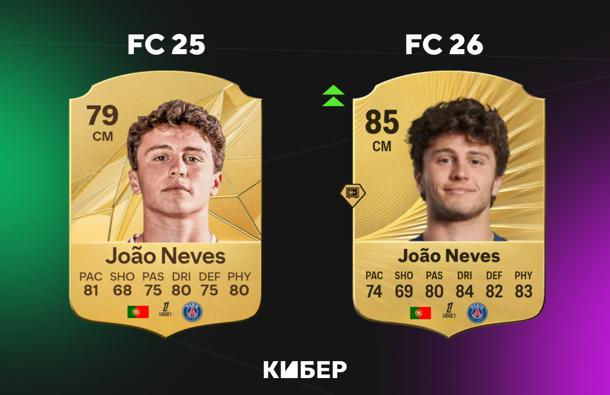Click the 85 overall rating on right card
This screenshot has height=395, width=610.
pos(382,122)
